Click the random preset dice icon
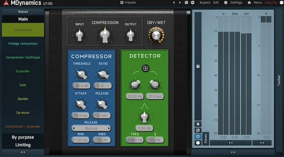Screen dimensions: 284x157 [186, 2]
